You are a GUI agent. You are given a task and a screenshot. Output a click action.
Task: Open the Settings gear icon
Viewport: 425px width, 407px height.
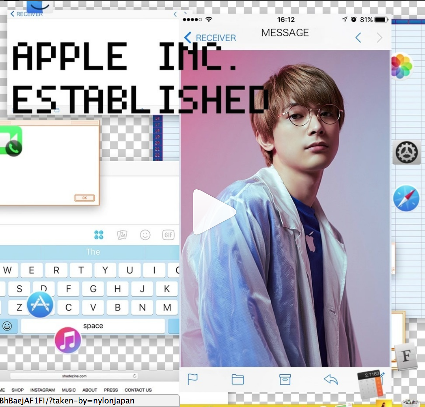407,153
